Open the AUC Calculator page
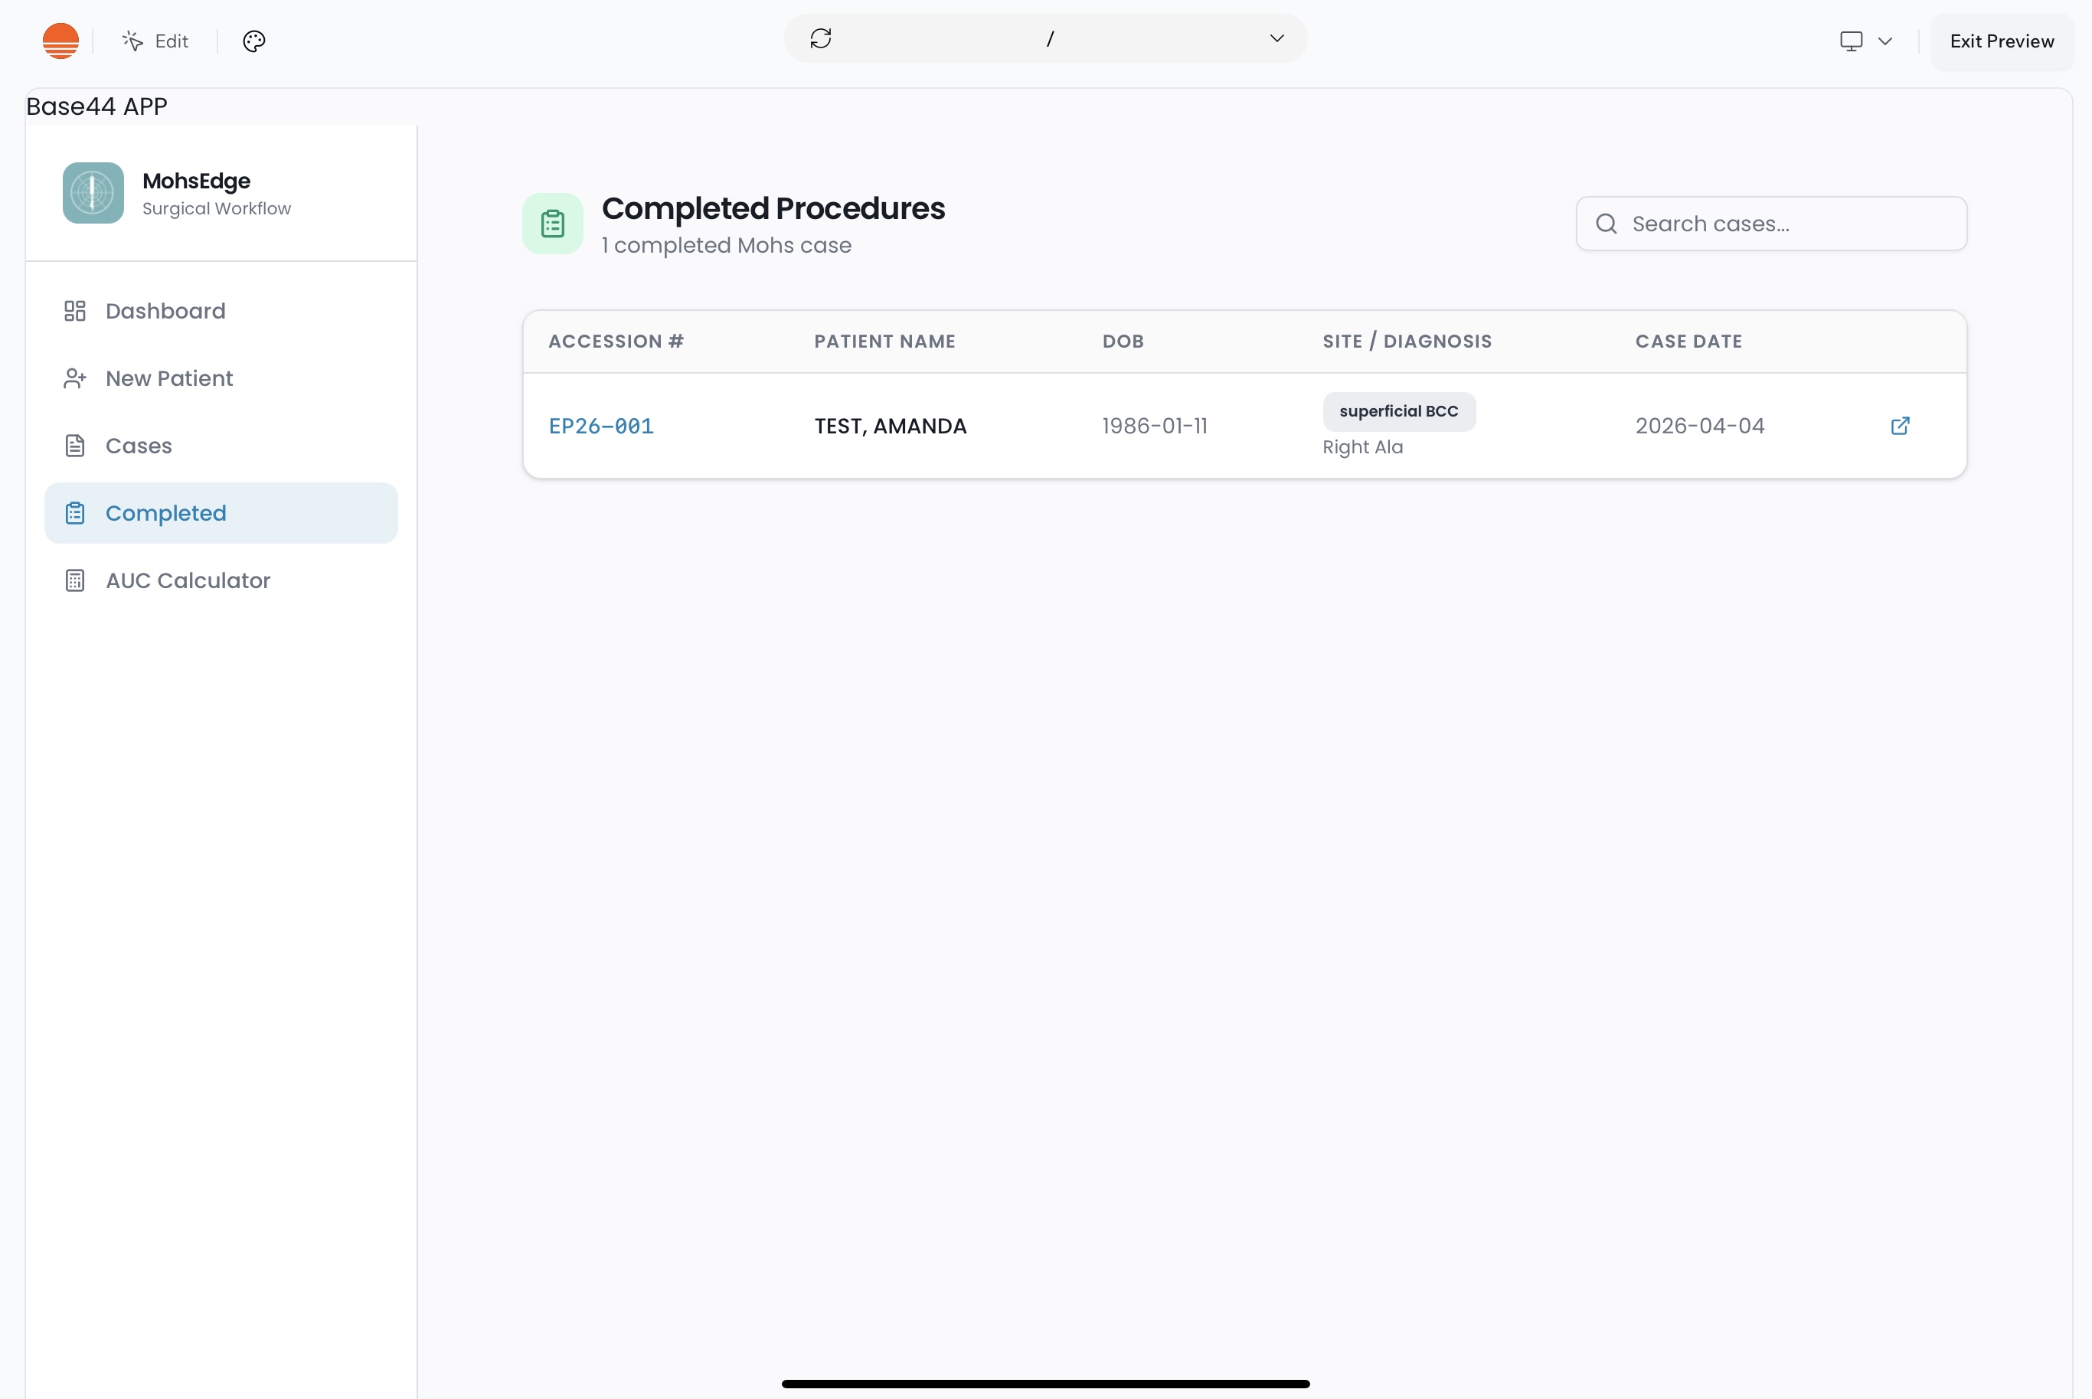This screenshot has height=1399, width=2092. coord(188,581)
